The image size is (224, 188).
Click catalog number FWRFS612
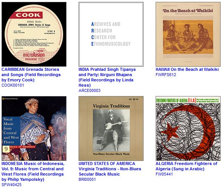click(166, 75)
